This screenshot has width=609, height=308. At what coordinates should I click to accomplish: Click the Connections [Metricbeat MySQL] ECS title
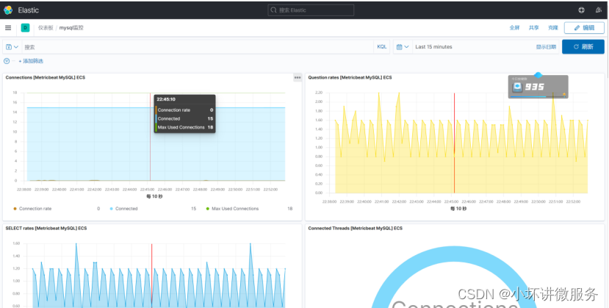[45, 78]
